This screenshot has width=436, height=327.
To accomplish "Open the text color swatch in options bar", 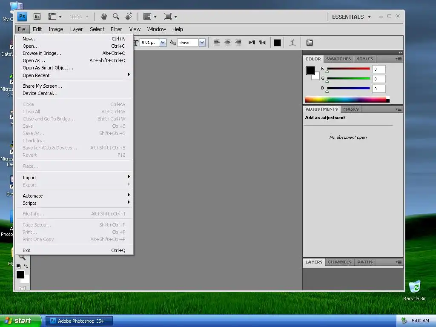I will 277,43.
